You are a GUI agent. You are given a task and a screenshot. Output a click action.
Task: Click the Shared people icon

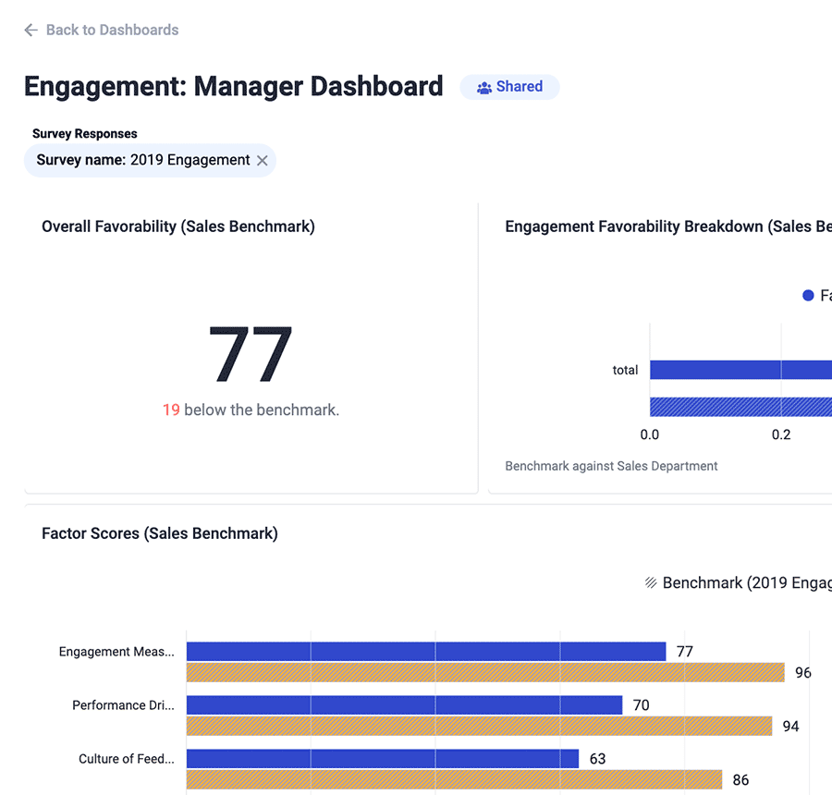(483, 87)
